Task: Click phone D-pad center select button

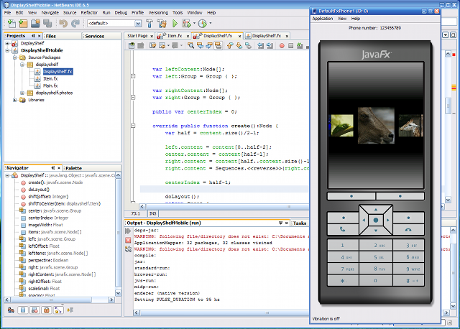Action: [376, 220]
